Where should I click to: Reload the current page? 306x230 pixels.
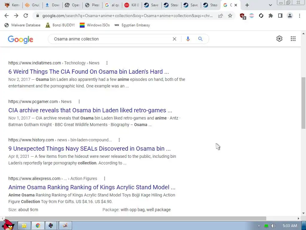[26, 16]
